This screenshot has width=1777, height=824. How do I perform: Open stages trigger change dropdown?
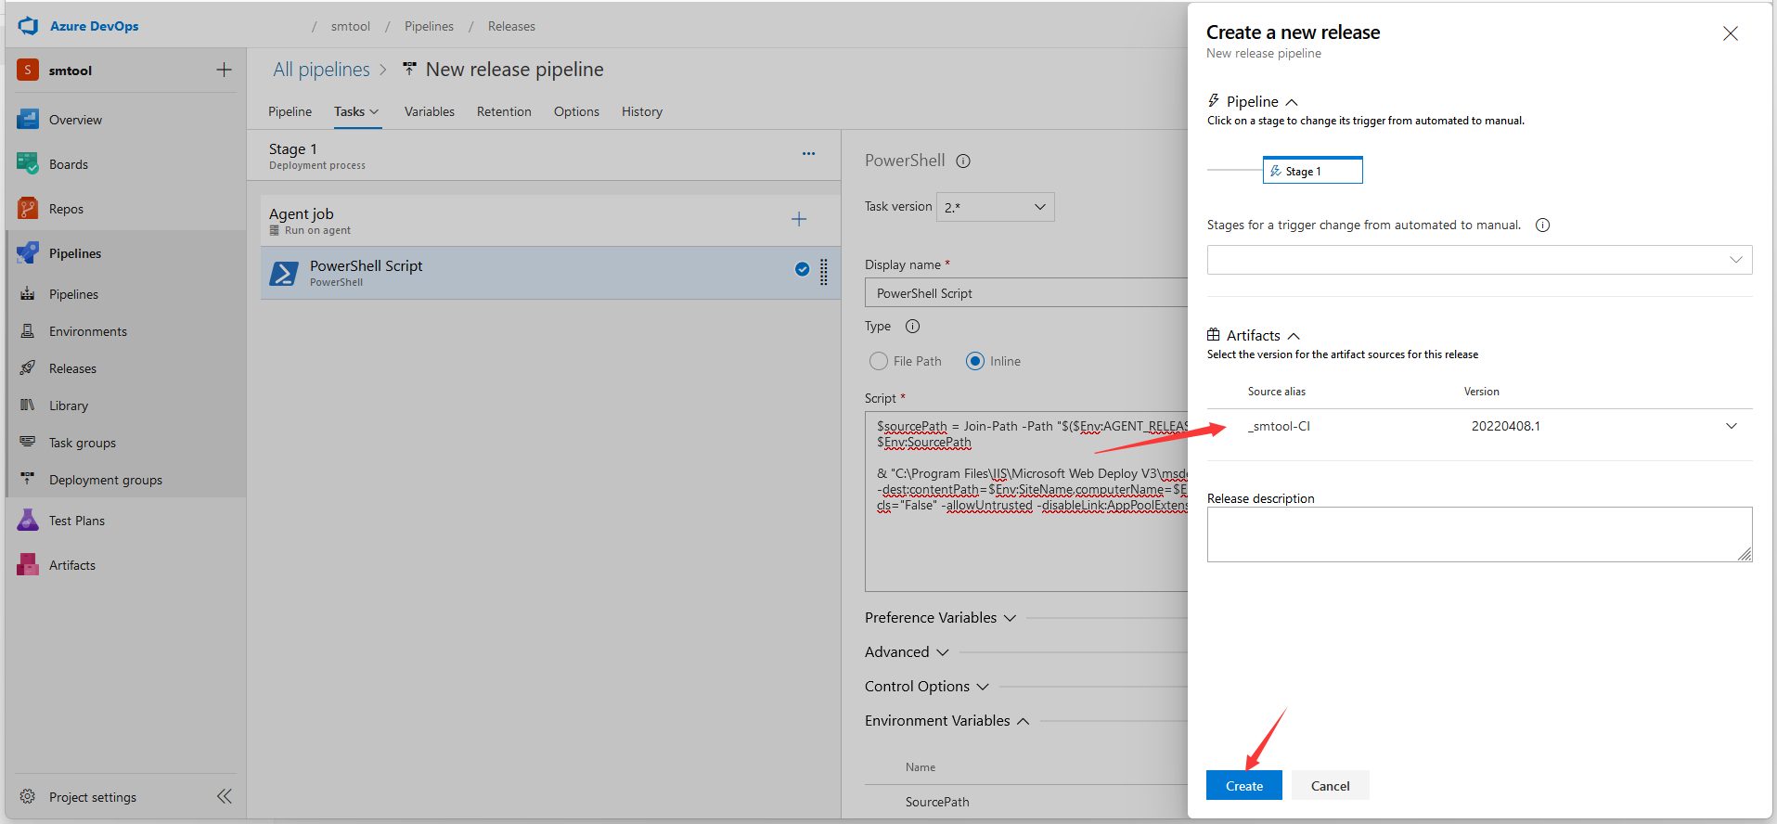point(1478,260)
